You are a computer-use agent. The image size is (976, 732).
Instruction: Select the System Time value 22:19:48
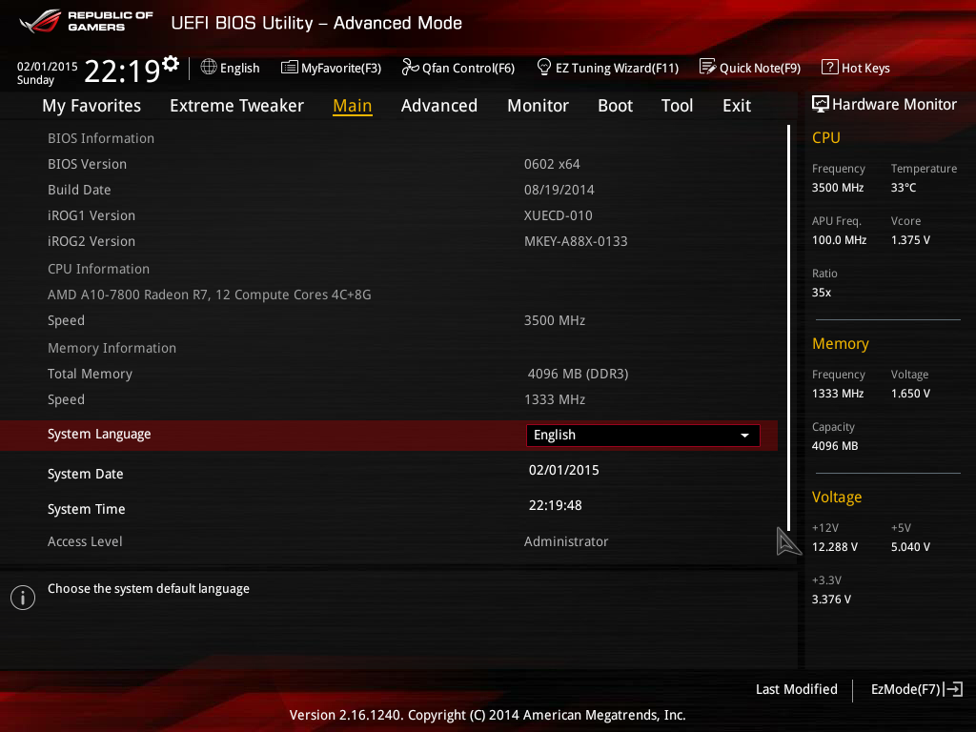coord(556,505)
